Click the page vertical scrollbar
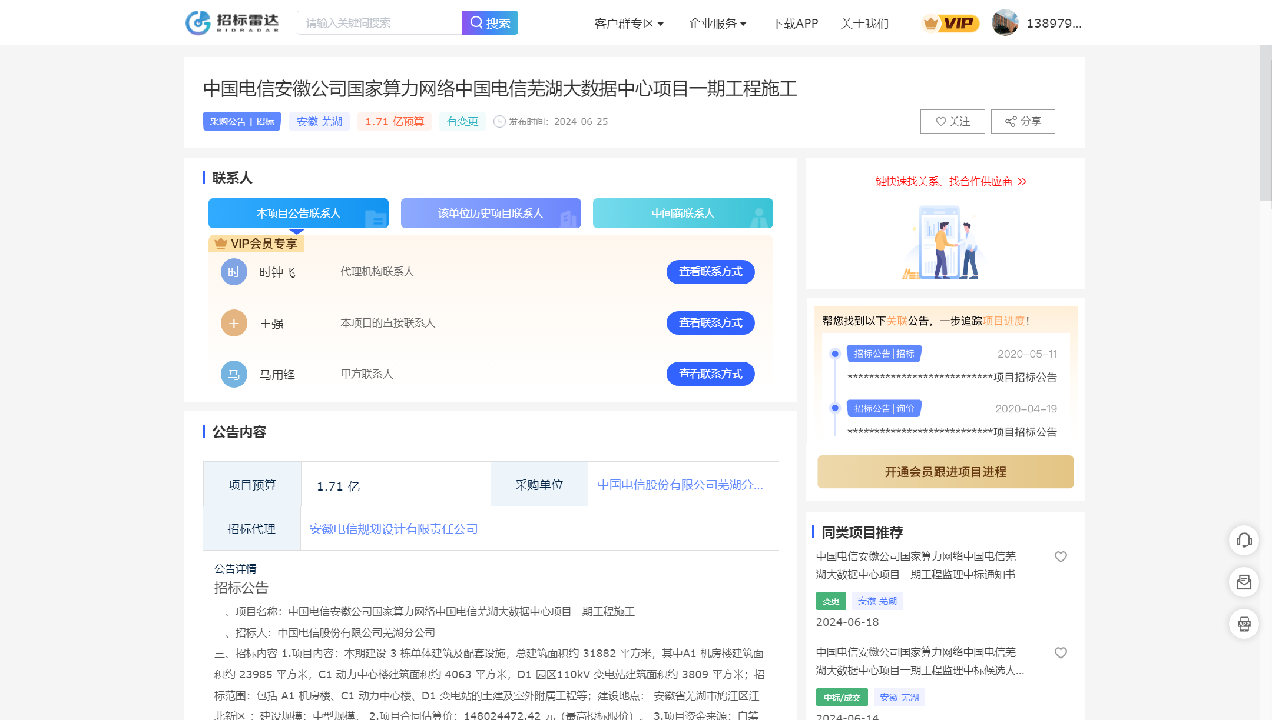 (1266, 124)
